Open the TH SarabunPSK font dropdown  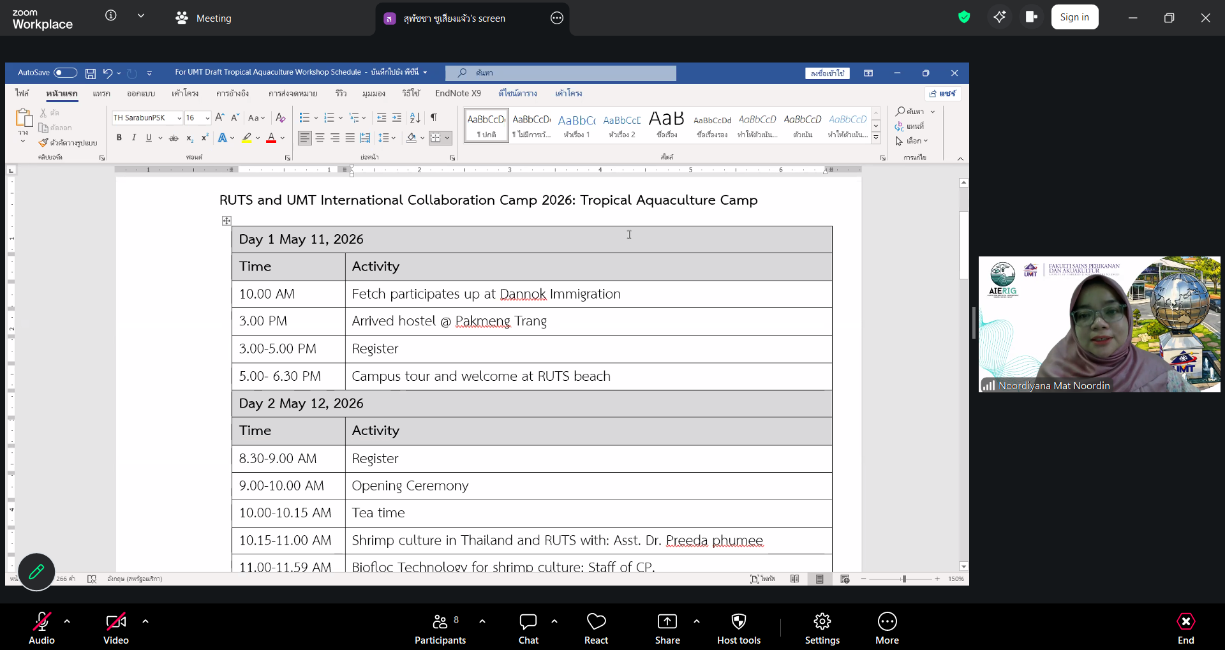point(179,118)
